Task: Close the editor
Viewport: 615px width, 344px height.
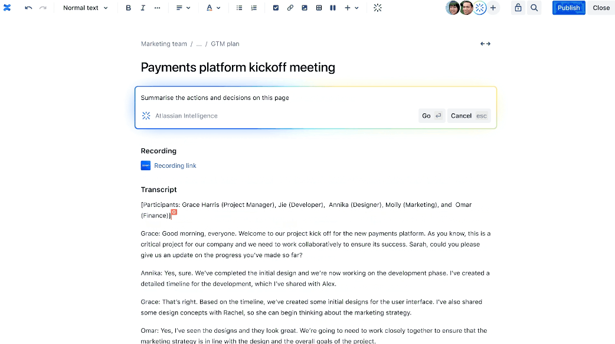Action: (601, 8)
